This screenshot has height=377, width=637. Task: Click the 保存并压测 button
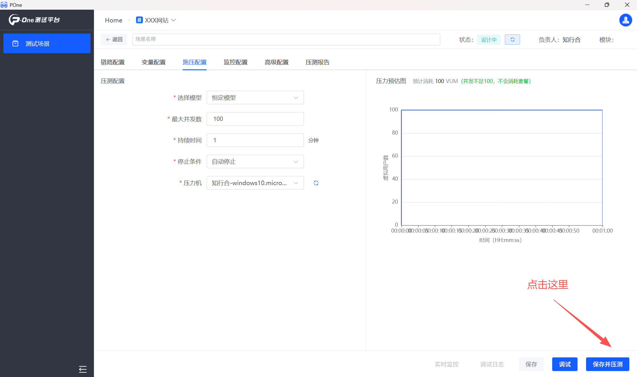(607, 364)
